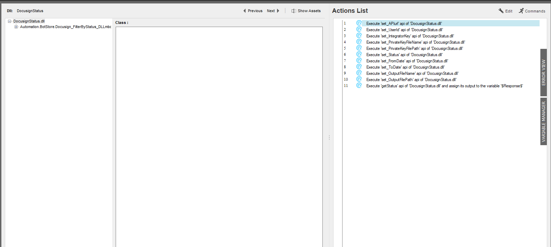
Task: Select action line 'getStatus' api with $Response$
Action: [x=445, y=86]
